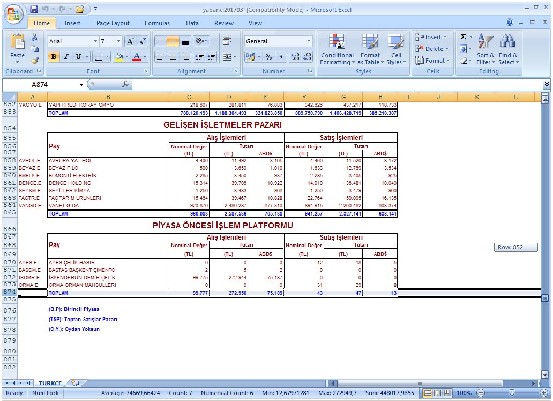Click Increase Decimal icon
The height and width of the screenshot is (401, 553).
pyautogui.click(x=295, y=56)
